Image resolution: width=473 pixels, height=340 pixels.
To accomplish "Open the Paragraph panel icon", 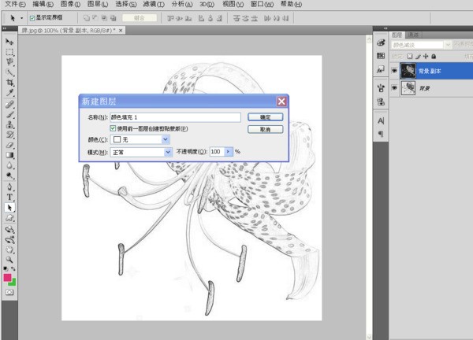I will [381, 134].
